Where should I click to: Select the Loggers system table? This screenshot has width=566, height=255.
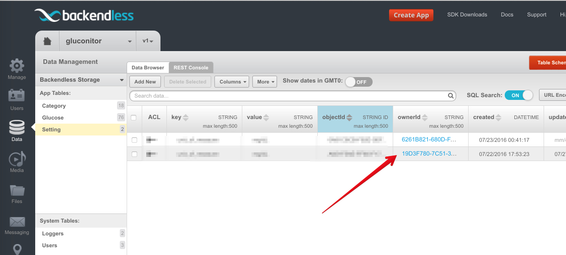[x=81, y=234]
